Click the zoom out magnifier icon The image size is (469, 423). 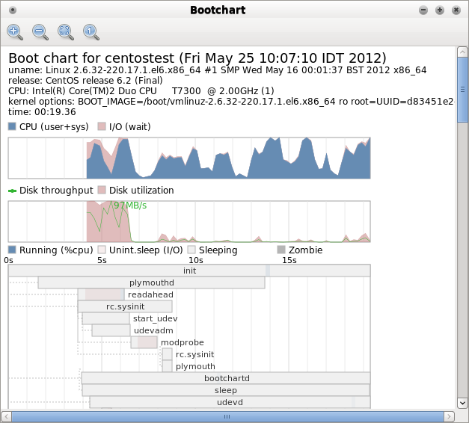[x=40, y=32]
